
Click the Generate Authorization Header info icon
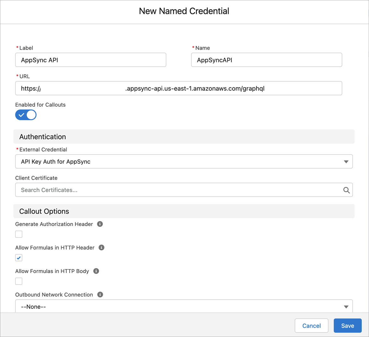[x=100, y=224]
